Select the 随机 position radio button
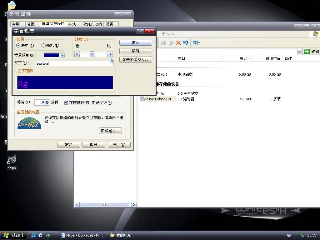 point(43,46)
